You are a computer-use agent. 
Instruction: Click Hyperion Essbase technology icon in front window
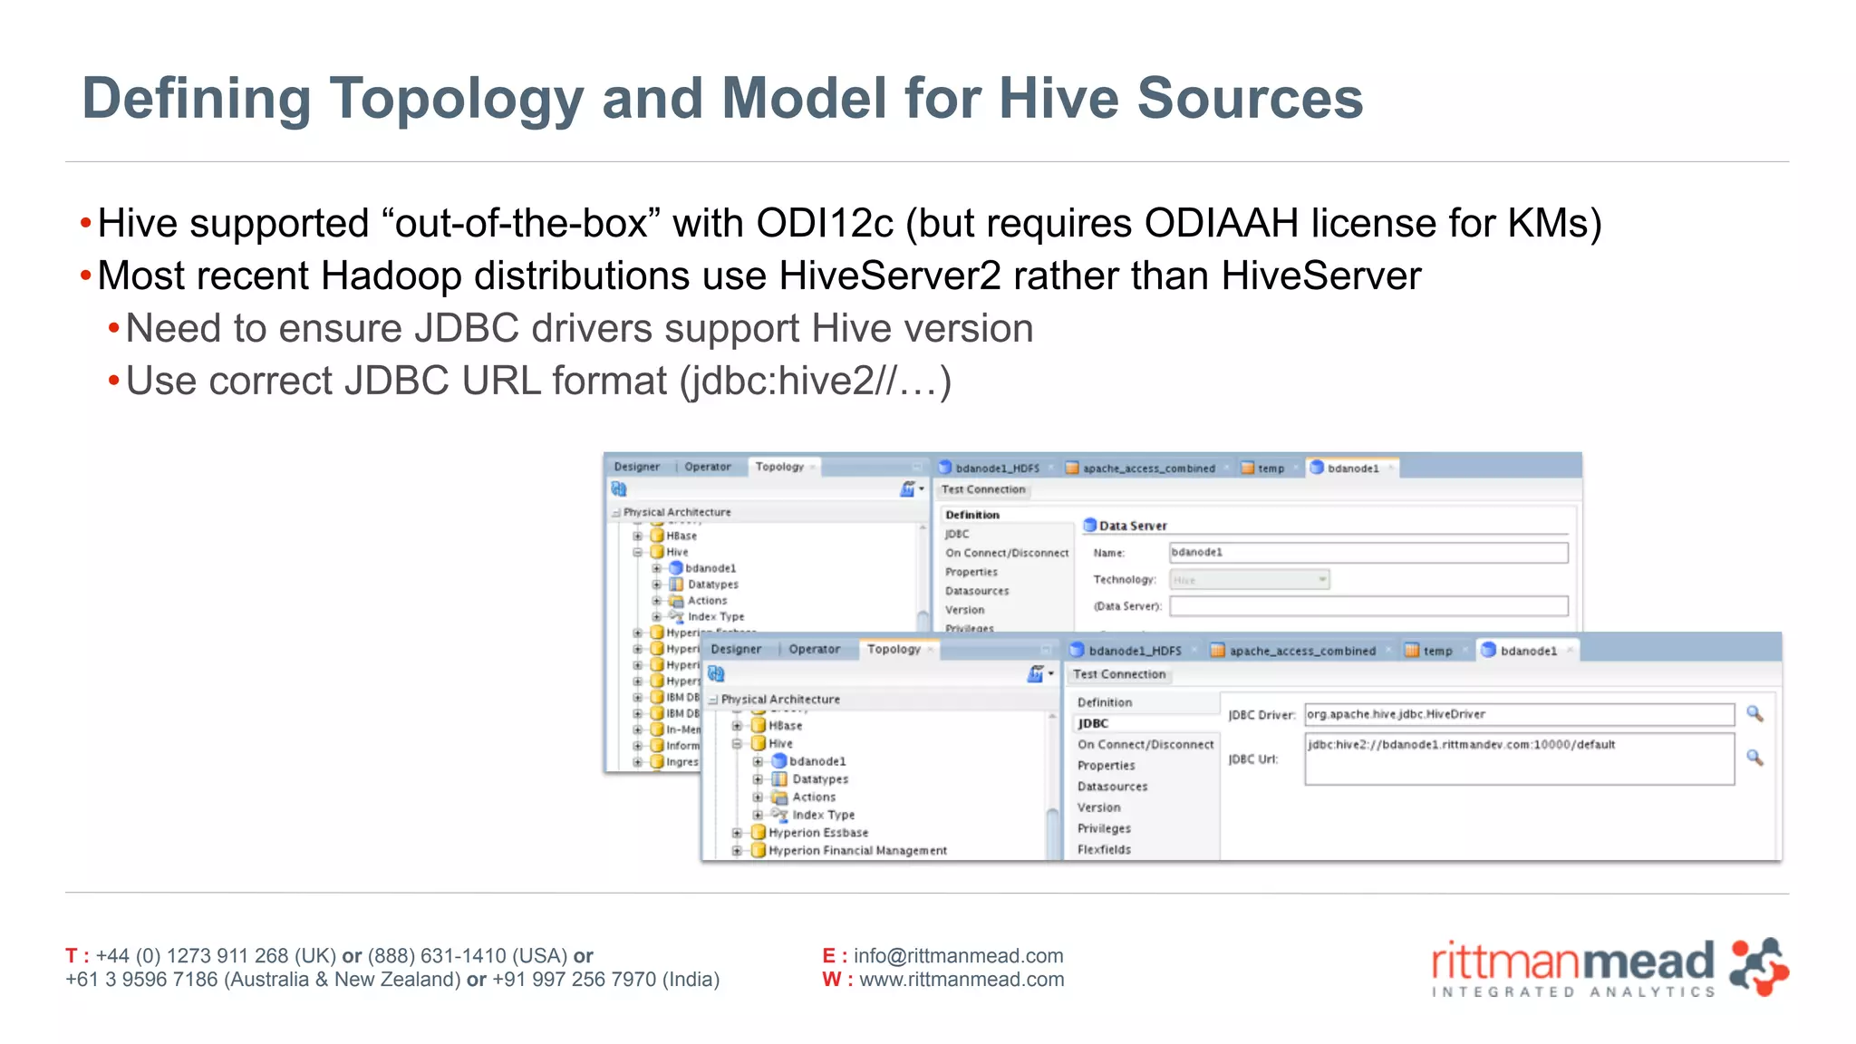point(759,832)
